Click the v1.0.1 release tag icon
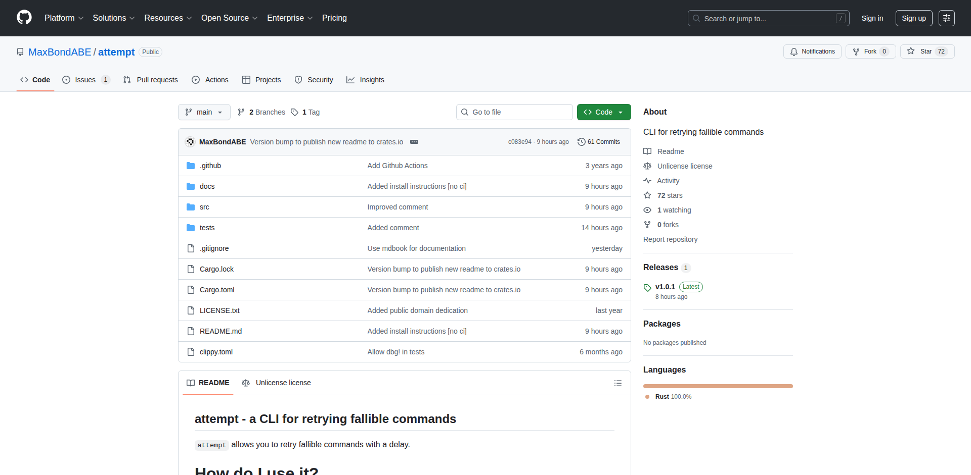Viewport: 971px width, 475px height. (647, 288)
